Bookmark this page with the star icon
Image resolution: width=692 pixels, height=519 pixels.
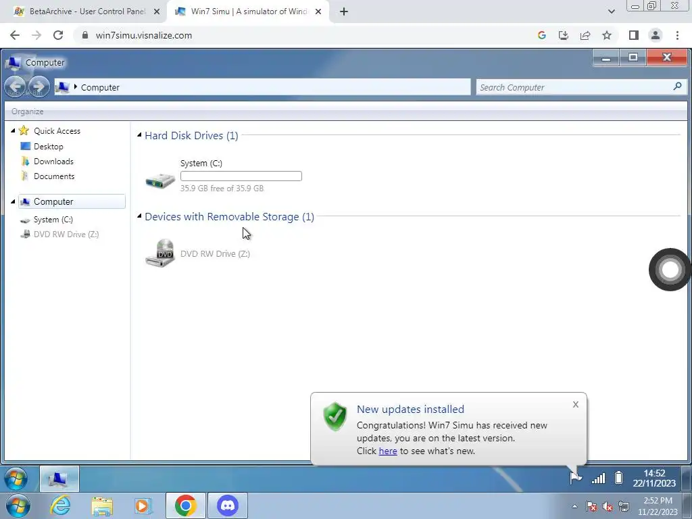pyautogui.click(x=607, y=35)
